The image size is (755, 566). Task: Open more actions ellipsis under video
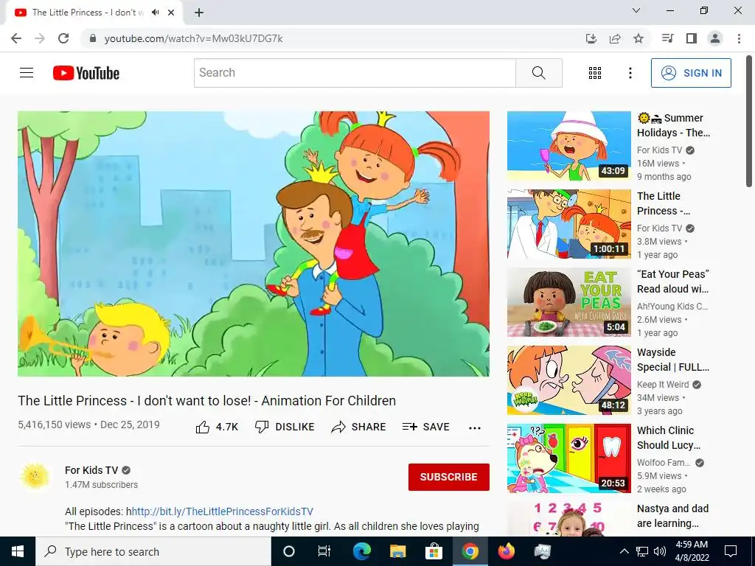click(x=475, y=428)
